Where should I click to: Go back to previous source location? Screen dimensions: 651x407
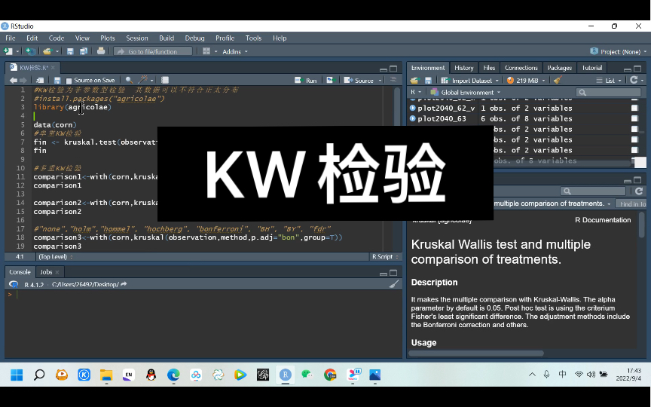[14, 80]
